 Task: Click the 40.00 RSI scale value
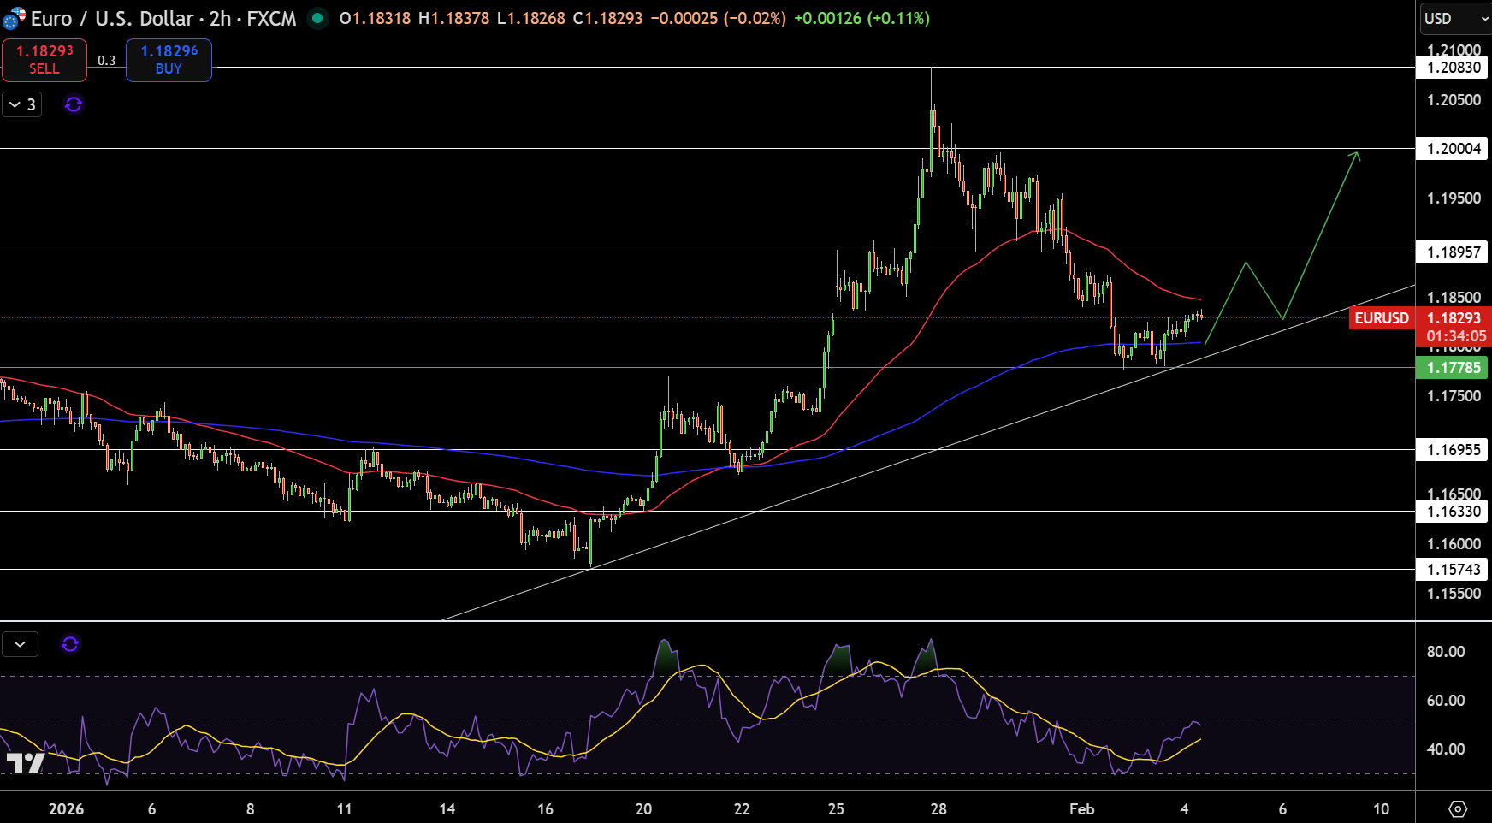1446,749
